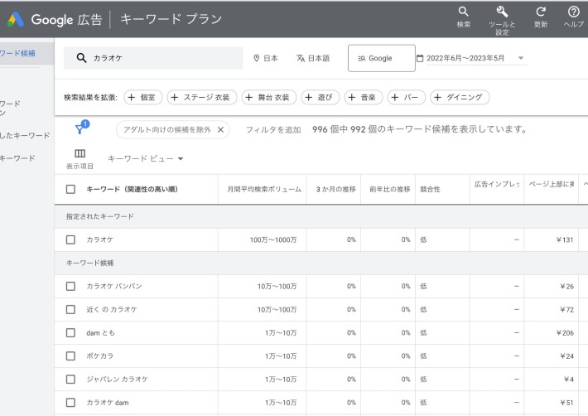Viewport: 588px width, 416px height.
Task: Add 個室 to broaden search
Action: 142,98
